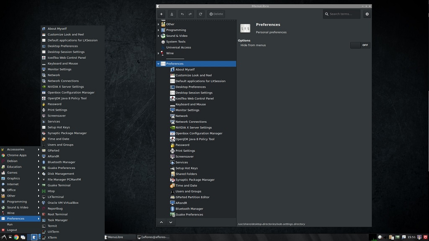
Task: Click the move down arrow button
Action: (x=171, y=222)
